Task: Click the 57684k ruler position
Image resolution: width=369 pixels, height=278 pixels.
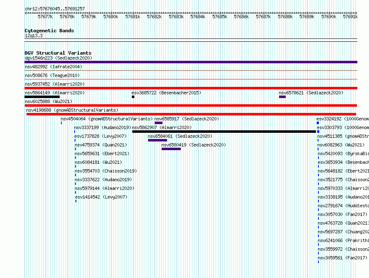Action: click(198, 17)
